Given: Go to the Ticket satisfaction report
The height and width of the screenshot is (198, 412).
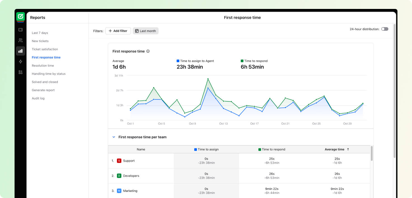Looking at the screenshot, I should (x=45, y=49).
